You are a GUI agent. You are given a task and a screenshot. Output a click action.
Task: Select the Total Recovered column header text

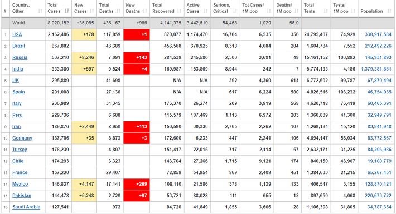click(163, 8)
